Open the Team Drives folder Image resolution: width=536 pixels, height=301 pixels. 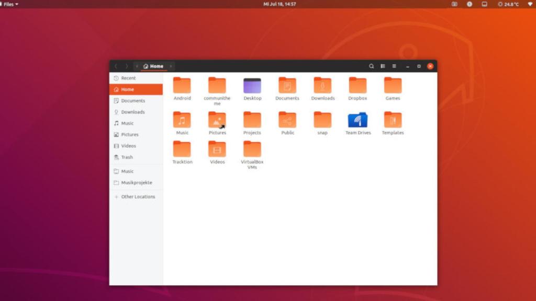point(358,122)
